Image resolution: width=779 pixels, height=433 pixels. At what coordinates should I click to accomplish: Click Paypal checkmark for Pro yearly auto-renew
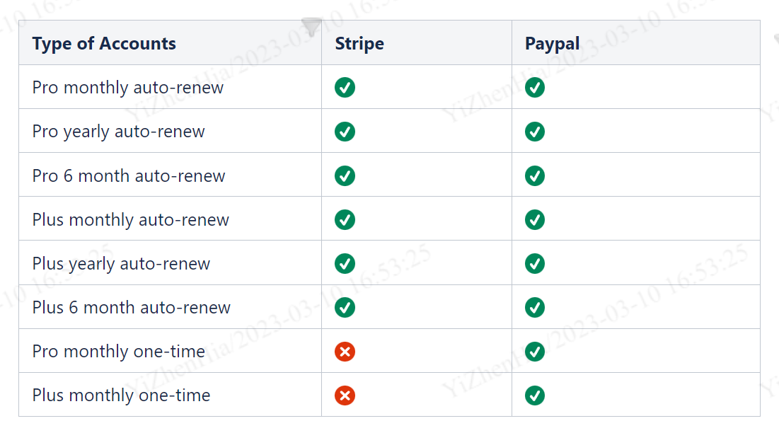tap(535, 132)
